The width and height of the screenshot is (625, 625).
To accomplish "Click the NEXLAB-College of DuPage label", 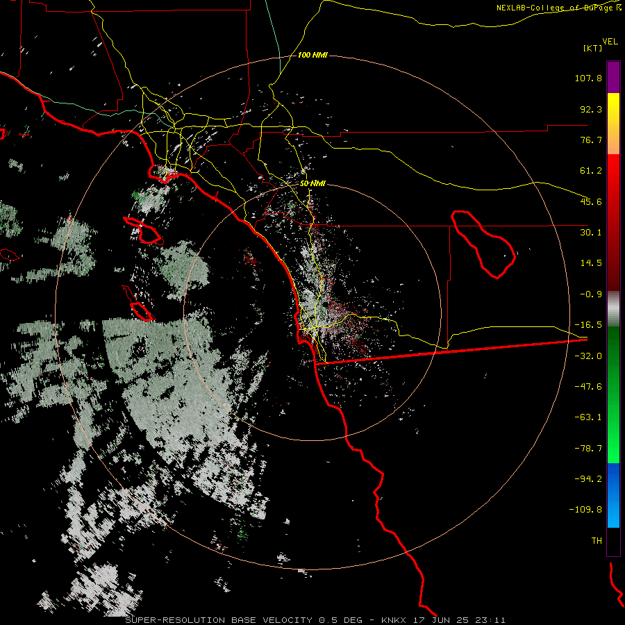I will (558, 8).
